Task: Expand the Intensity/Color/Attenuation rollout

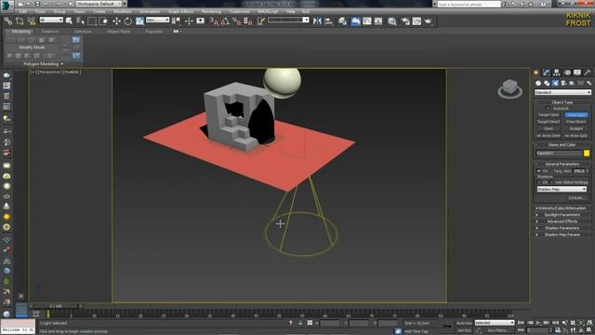Action: 562,208
